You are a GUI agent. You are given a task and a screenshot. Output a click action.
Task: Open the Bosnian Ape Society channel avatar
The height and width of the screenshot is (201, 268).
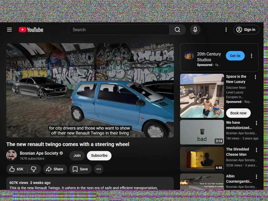(x=12, y=155)
